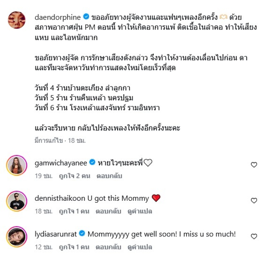View dennisthaikoon's story avatar
The image size is (264, 262).
17,201
